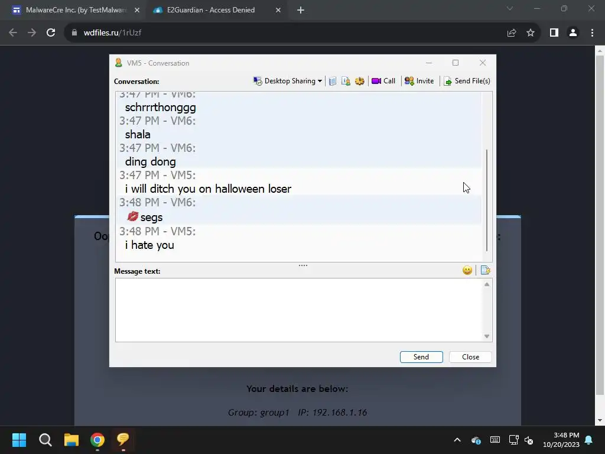Open Chrome three-dot menu

(592, 33)
